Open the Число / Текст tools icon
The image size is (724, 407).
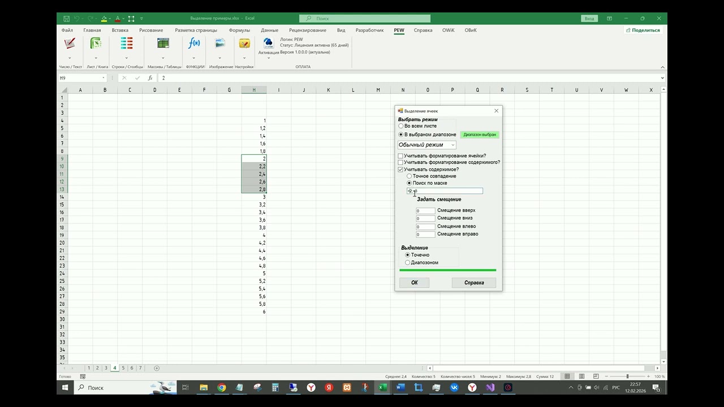coord(70,44)
